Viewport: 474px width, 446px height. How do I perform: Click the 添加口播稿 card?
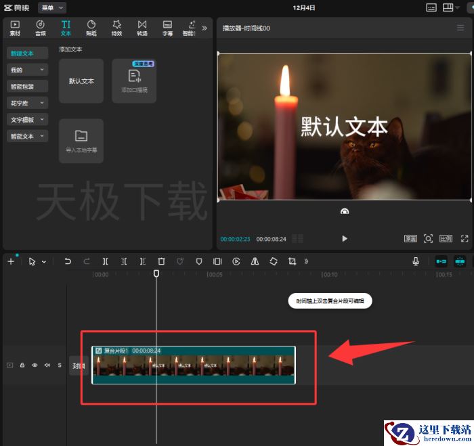point(134,81)
